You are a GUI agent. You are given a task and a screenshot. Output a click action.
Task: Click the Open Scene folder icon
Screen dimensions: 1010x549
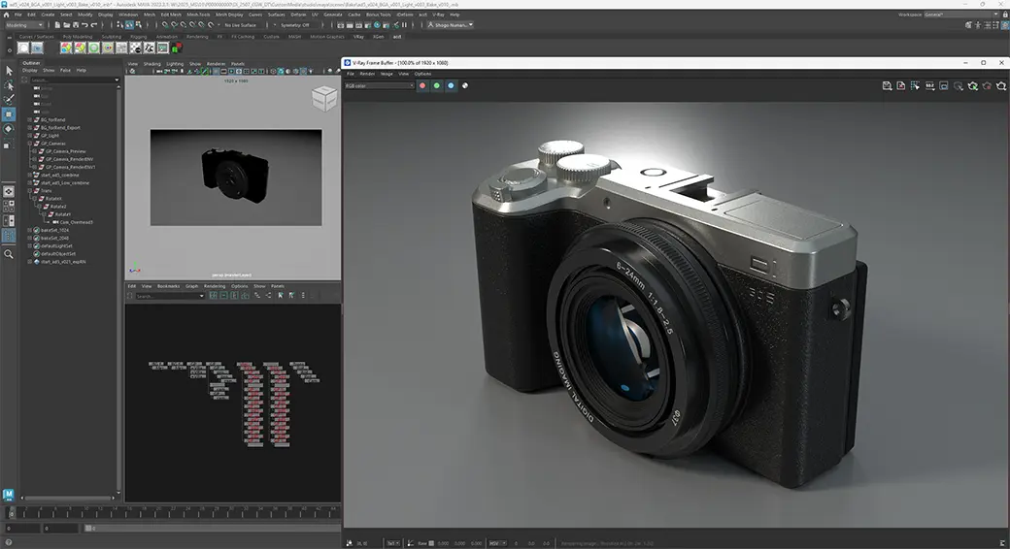click(x=66, y=25)
